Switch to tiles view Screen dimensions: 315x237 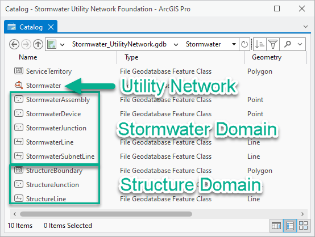point(303,226)
